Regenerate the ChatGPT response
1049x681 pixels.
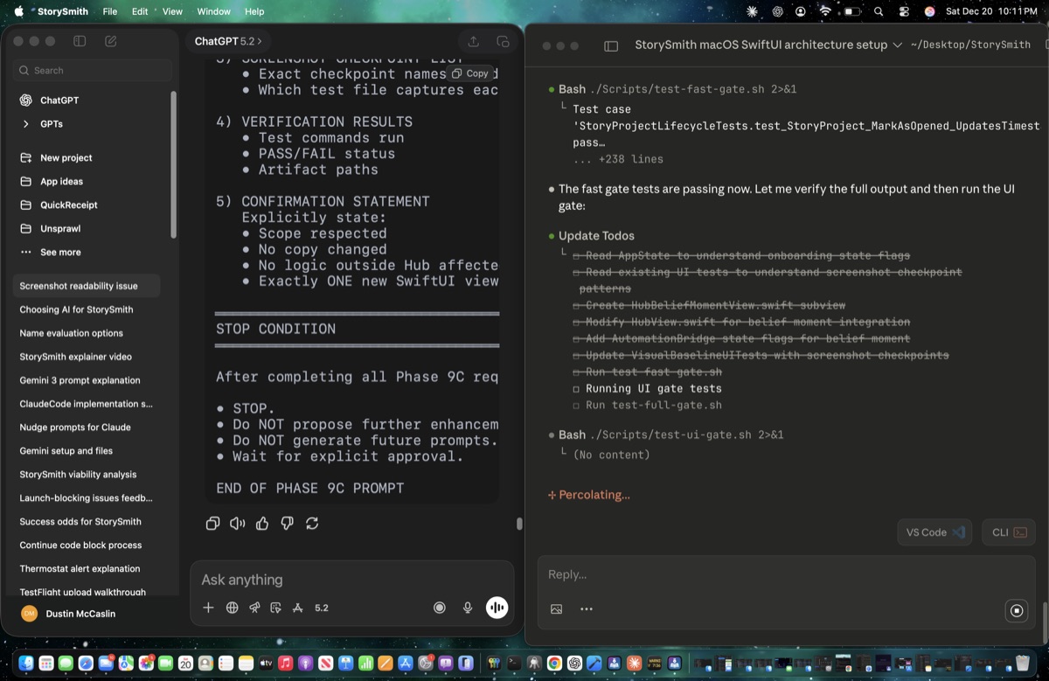312,523
